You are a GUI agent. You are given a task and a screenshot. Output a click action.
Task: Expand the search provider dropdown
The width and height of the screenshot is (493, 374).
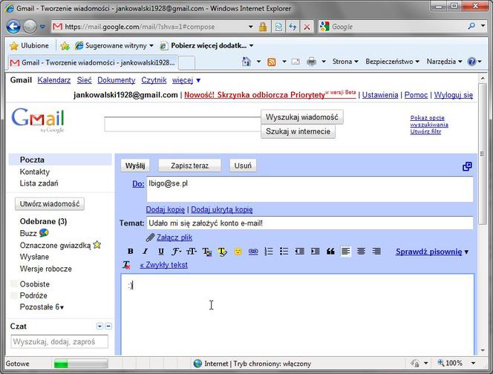(x=483, y=26)
